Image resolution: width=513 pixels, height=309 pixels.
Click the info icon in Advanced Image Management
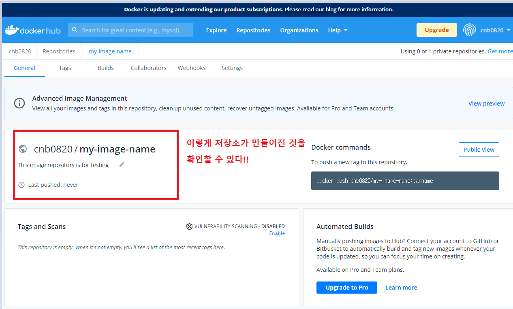point(19,103)
